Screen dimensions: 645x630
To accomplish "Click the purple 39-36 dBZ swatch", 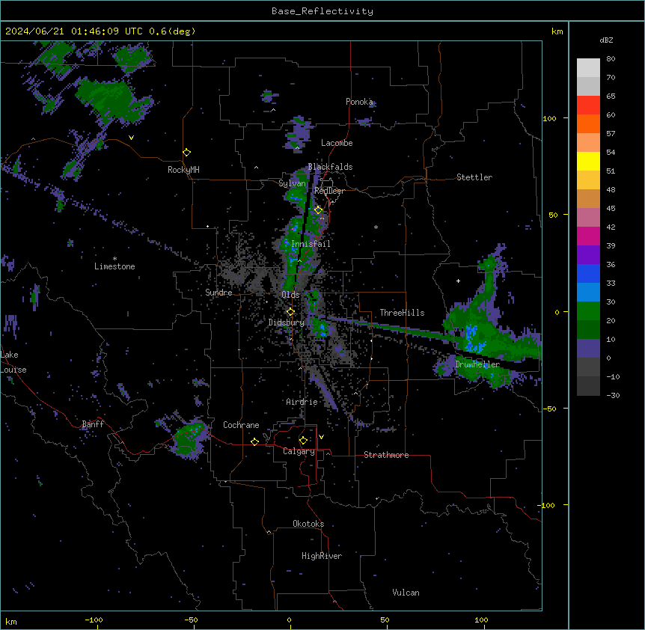I will pyautogui.click(x=588, y=255).
